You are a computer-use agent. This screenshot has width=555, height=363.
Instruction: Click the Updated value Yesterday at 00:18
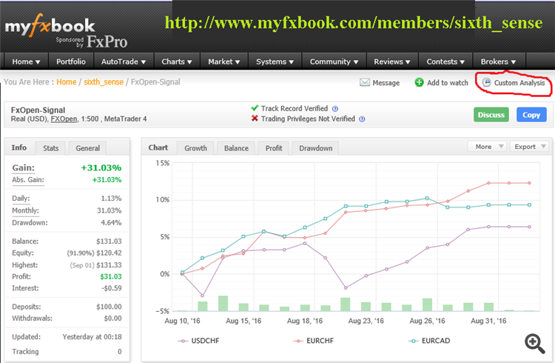(92, 337)
